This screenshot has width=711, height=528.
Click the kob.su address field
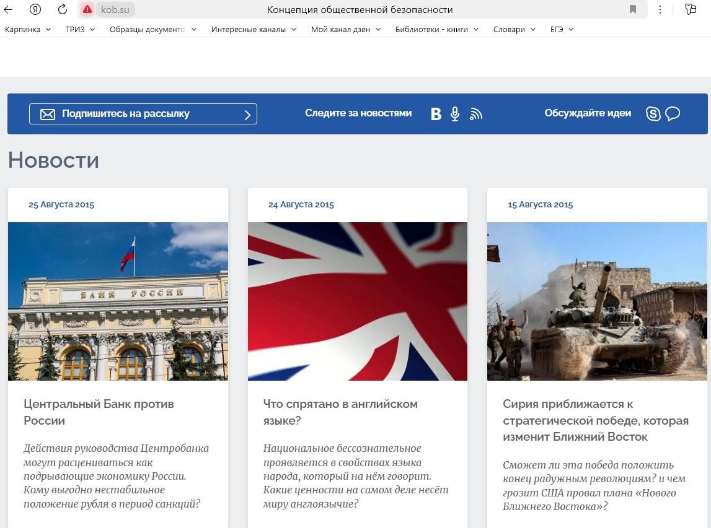tap(115, 9)
